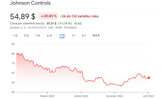Click the -24,46 Od začátku roku text
Screen dimensions: 165x99
pyautogui.click(x=79, y=16)
